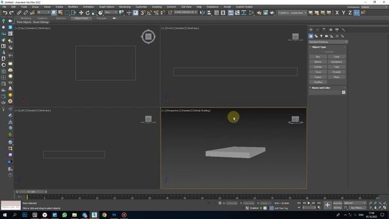Collapse the Object Type rollout
Viewport: 389px width, 219px height.
(318, 47)
